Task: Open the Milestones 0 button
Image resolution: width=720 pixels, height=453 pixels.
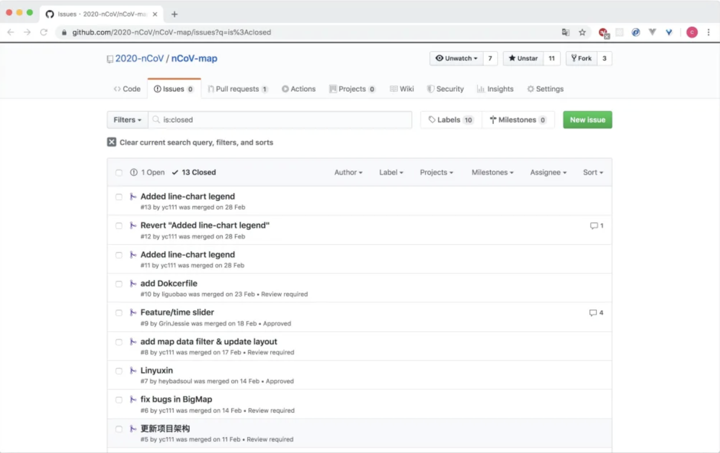Action: pos(518,120)
